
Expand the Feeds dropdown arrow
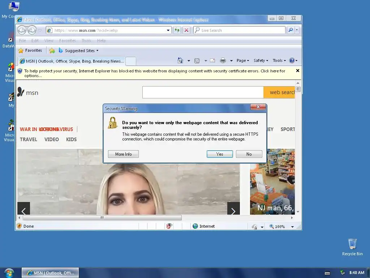(x=206, y=61)
